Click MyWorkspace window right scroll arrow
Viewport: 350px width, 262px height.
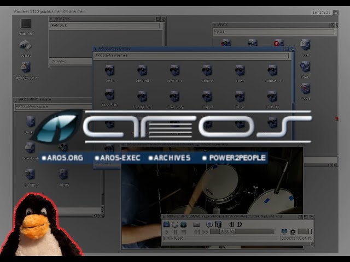point(98,216)
